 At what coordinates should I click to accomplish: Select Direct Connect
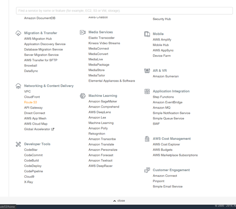click(x=34, y=113)
